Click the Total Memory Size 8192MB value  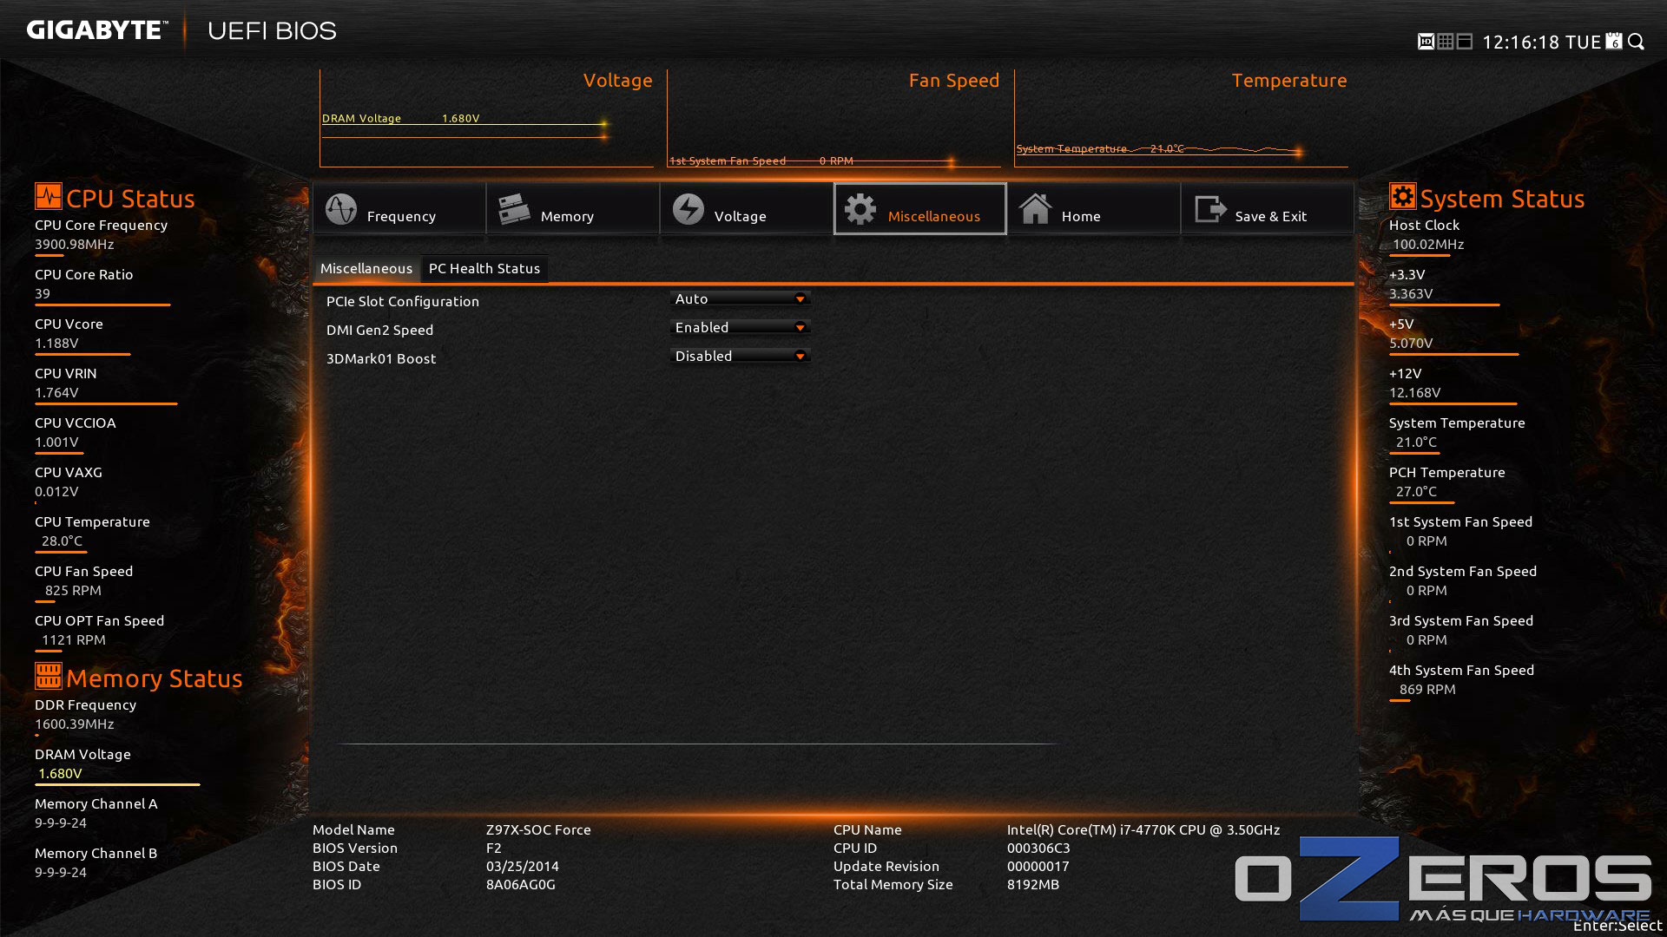[1033, 885]
